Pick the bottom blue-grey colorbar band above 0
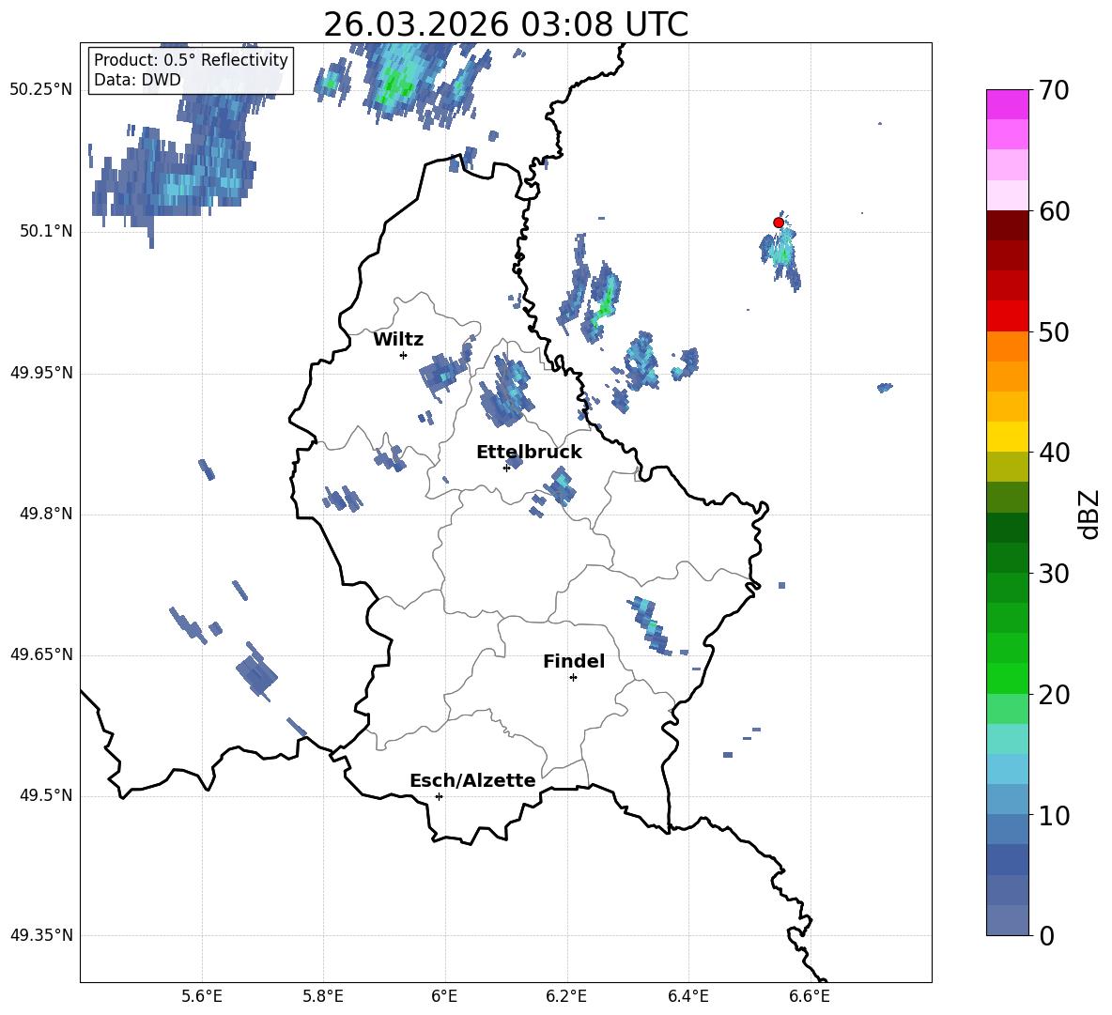Screen dimensions: 1112x1015 [x=1007, y=920]
